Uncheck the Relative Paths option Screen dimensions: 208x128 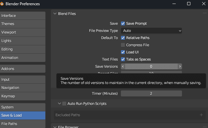pos(123,38)
